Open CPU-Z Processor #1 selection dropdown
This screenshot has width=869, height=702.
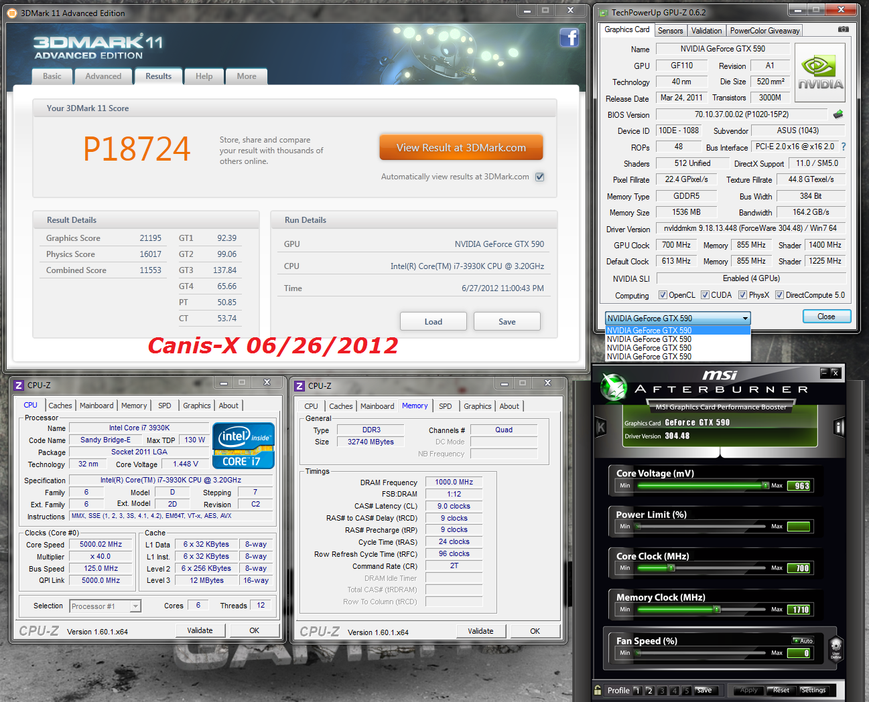coord(105,606)
